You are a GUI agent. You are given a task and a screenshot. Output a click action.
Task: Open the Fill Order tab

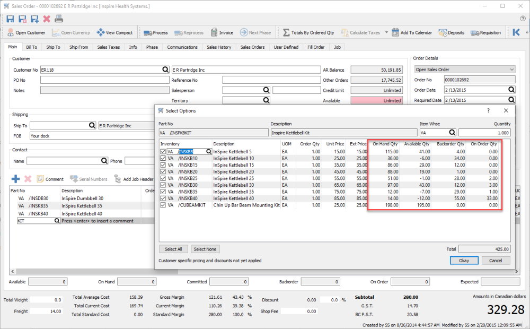315,47
